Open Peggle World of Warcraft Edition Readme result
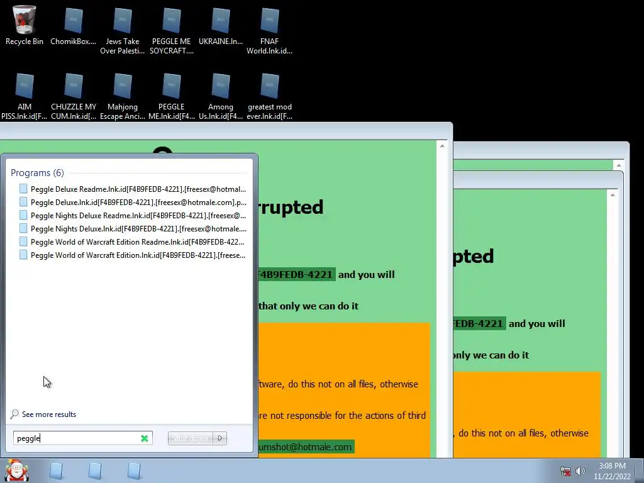This screenshot has width=644, height=483. [x=132, y=241]
